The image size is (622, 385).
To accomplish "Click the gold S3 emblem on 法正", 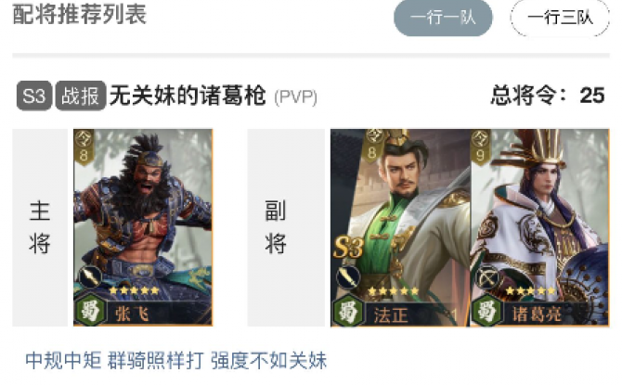I will click(348, 248).
